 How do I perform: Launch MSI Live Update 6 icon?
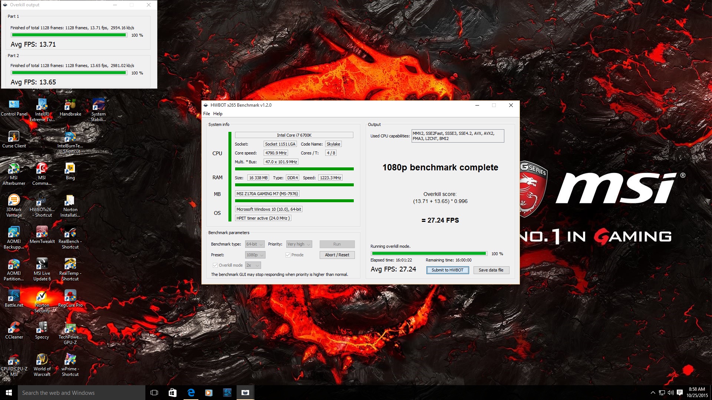pyautogui.click(x=42, y=269)
